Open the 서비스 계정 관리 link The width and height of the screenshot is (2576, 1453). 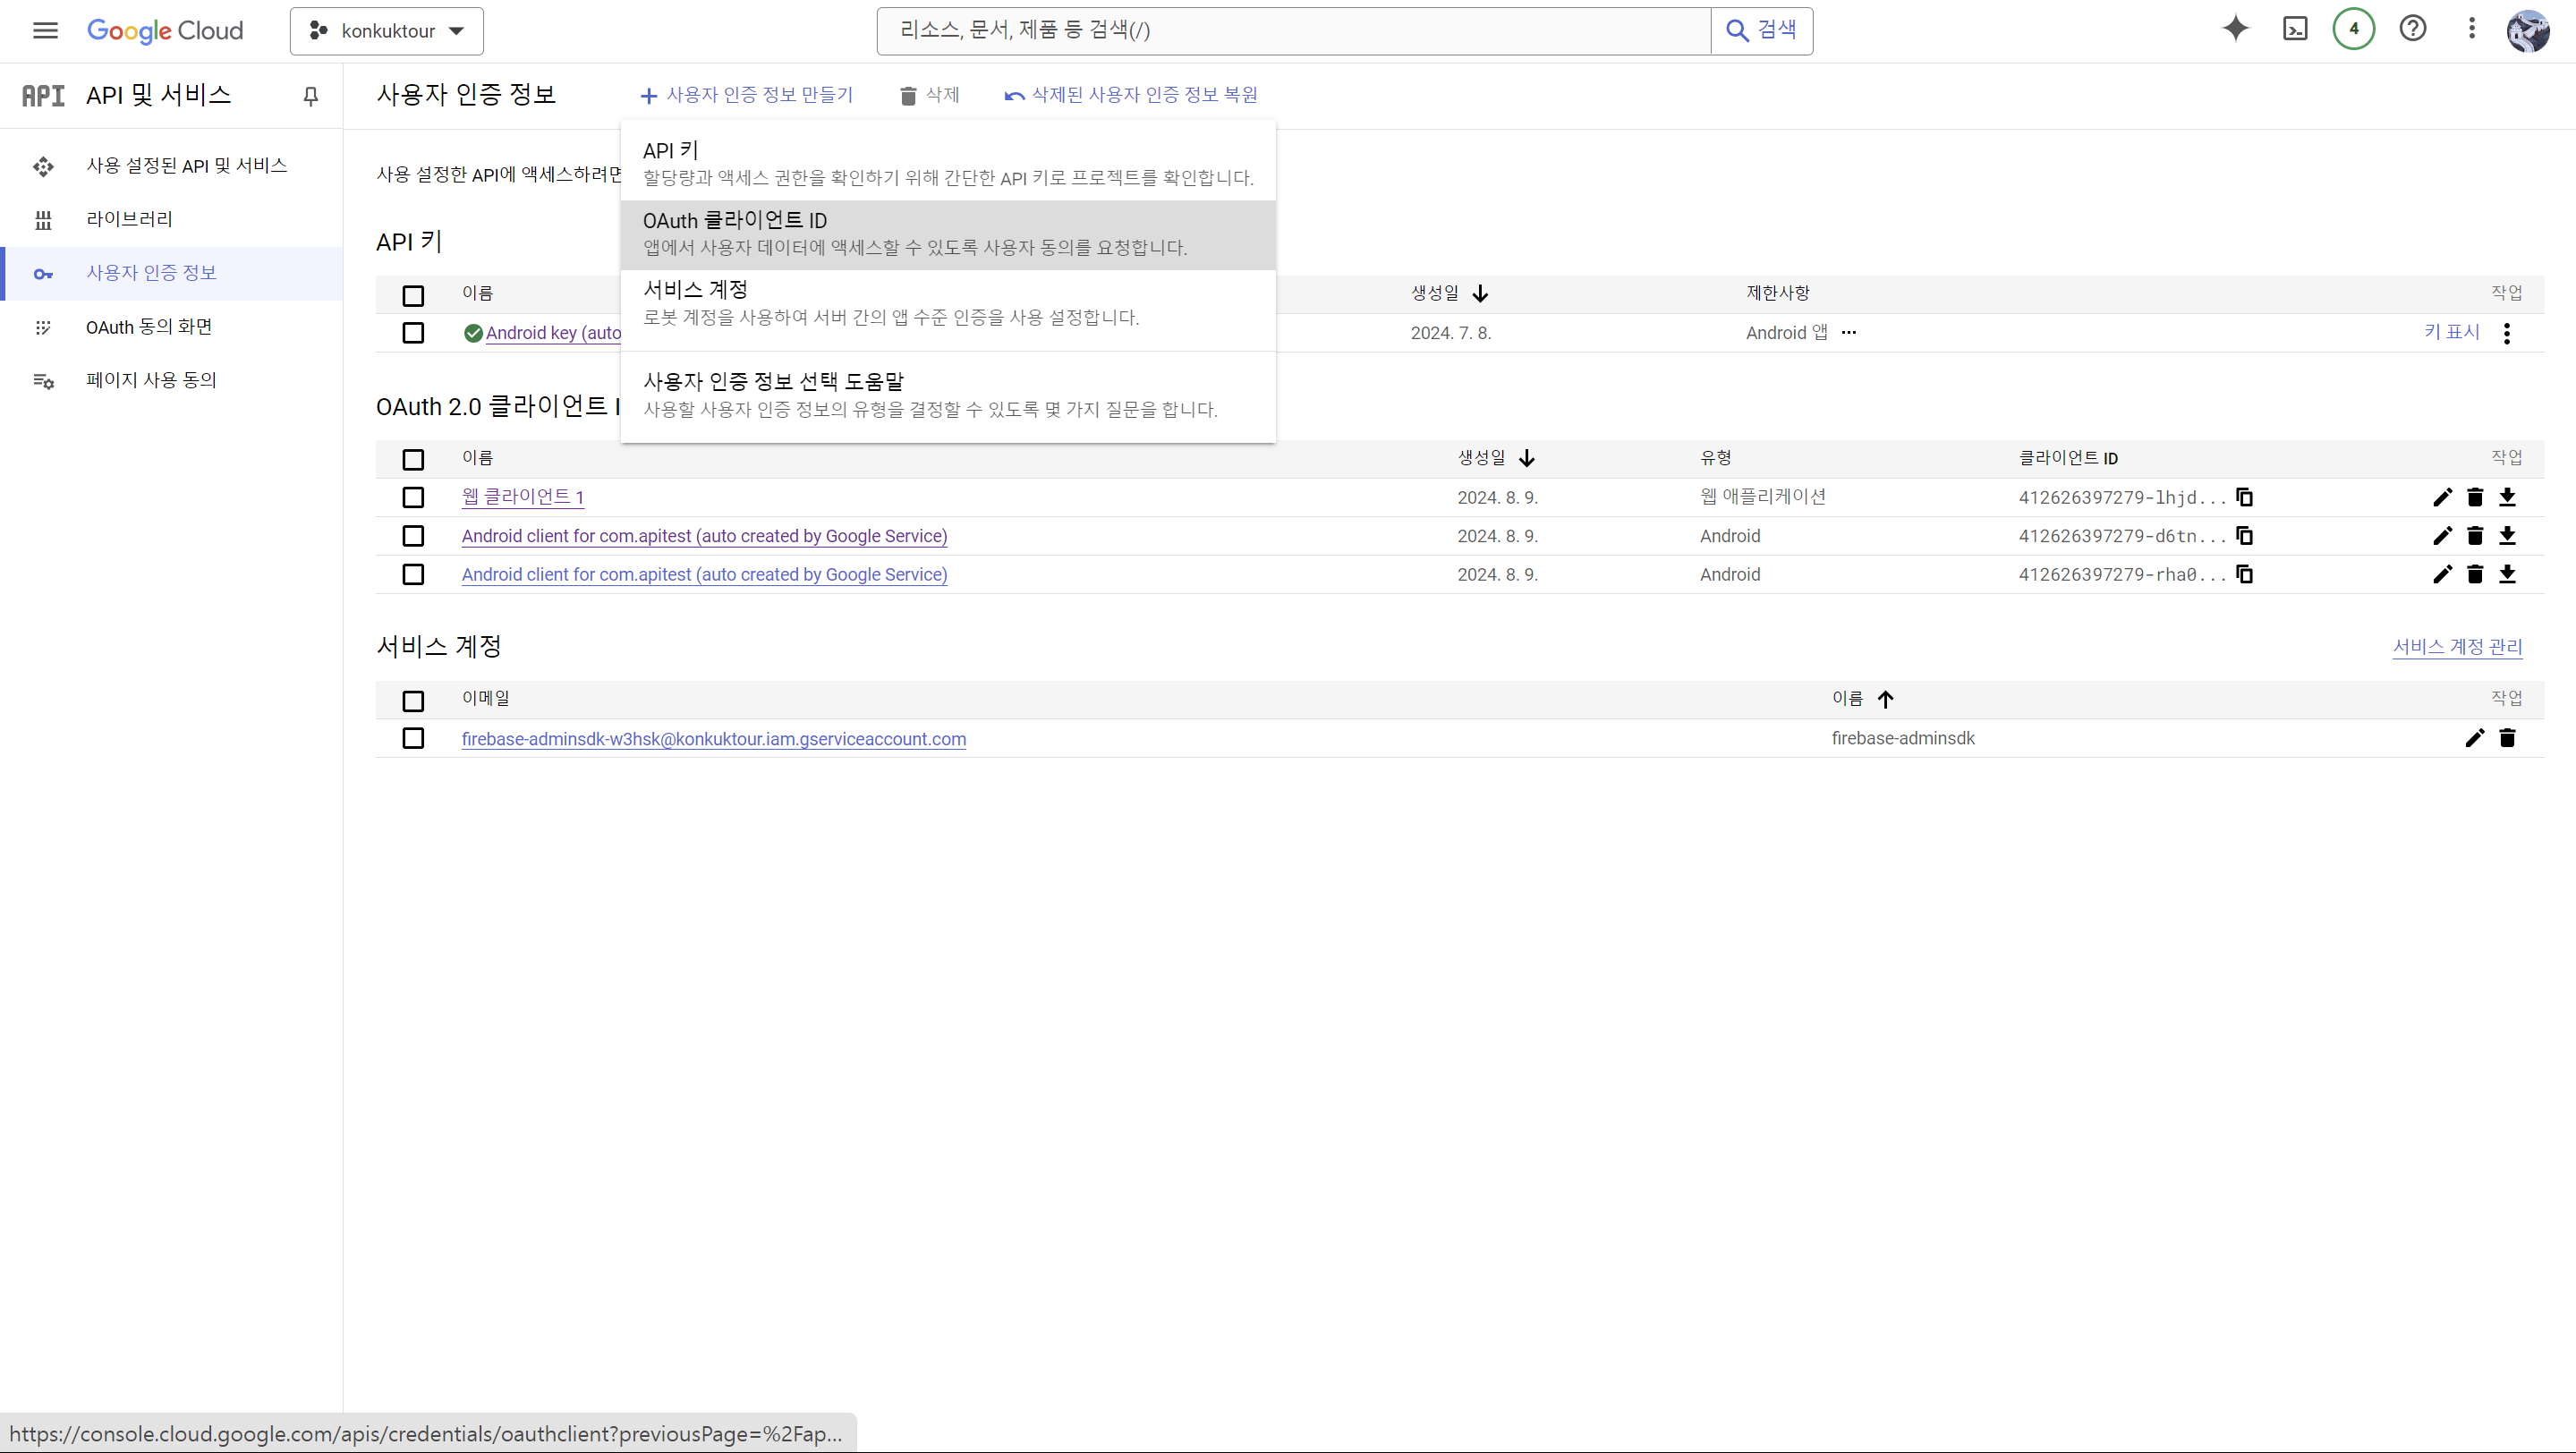[2457, 647]
